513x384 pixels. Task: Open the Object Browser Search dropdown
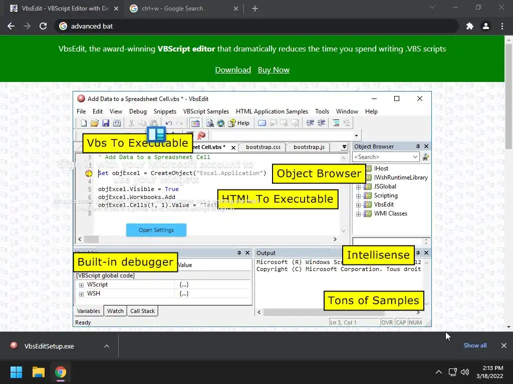[415, 157]
